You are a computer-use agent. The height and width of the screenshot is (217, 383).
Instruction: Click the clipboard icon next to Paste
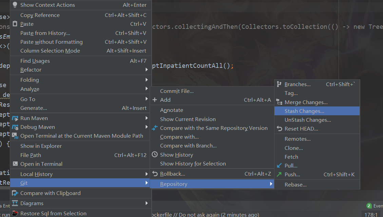15,24
